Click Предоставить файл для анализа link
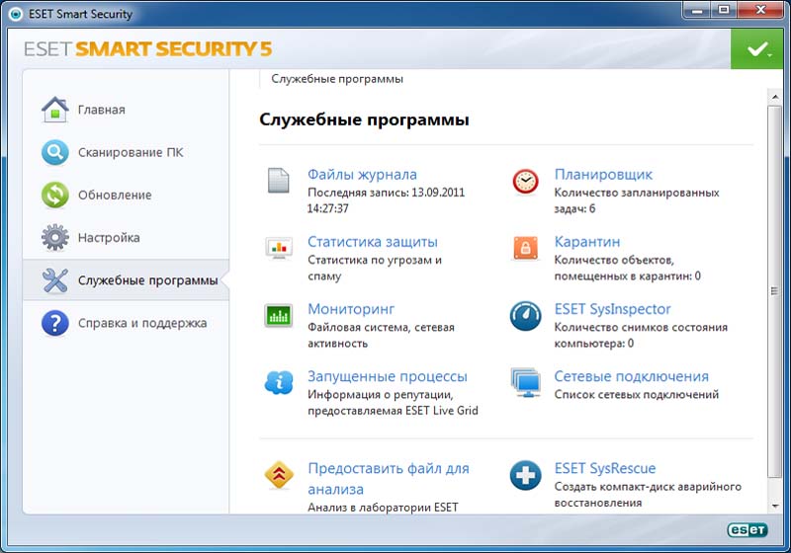This screenshot has width=791, height=553. click(389, 479)
